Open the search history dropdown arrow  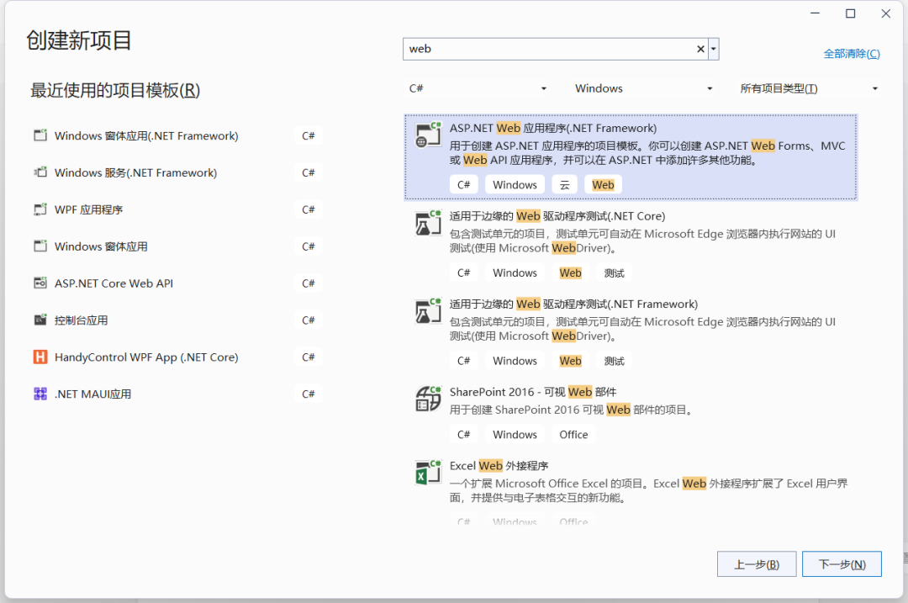coord(714,50)
